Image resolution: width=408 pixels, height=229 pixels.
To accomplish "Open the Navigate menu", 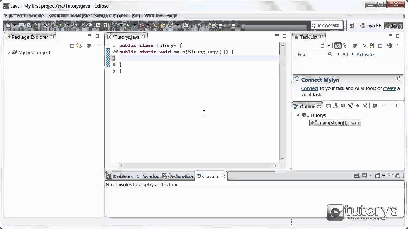I will pyautogui.click(x=80, y=15).
